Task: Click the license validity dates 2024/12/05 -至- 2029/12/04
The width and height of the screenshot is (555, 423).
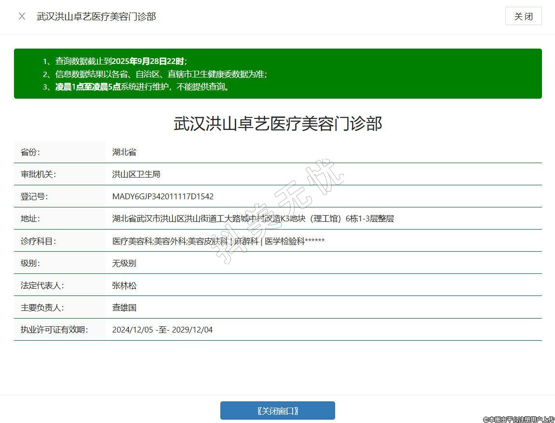Action: [162, 330]
